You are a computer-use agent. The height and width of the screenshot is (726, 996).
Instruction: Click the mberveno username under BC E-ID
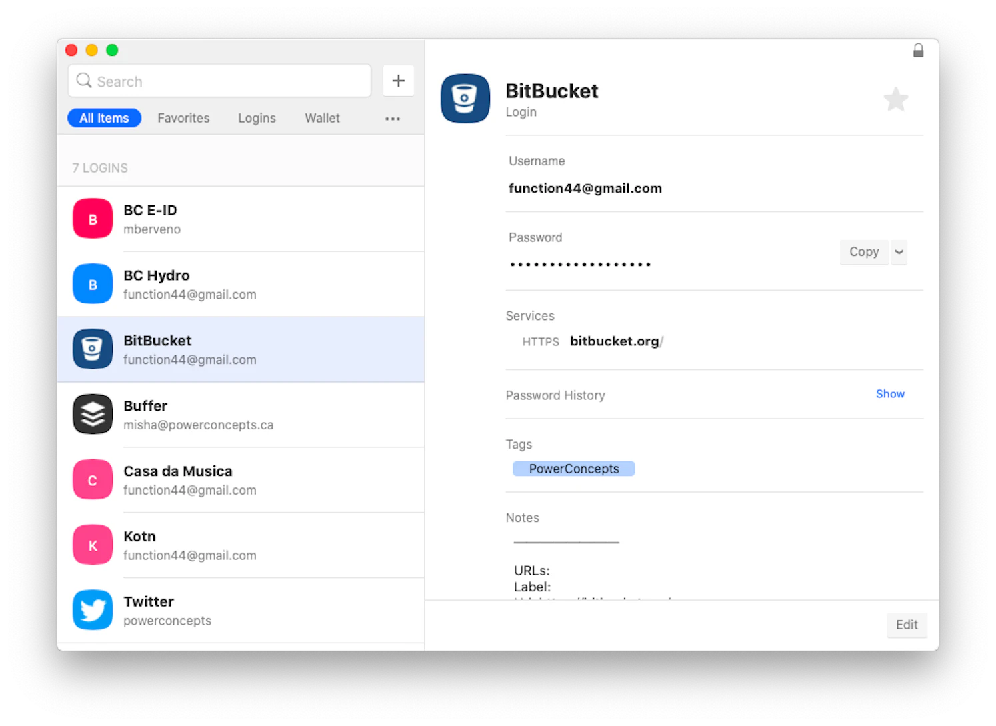tap(152, 229)
